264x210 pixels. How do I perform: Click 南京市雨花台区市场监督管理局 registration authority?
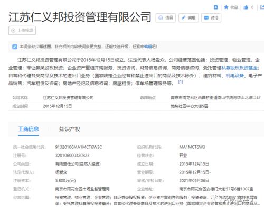[82, 189]
